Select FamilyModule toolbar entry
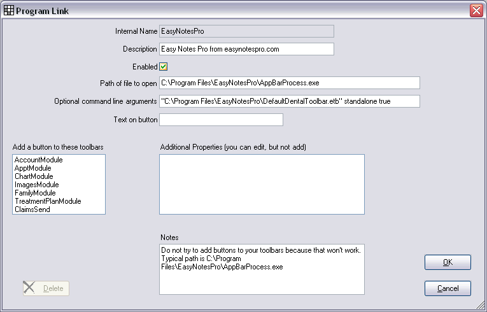Viewport: 487px width, 312px height. pyautogui.click(x=35, y=193)
